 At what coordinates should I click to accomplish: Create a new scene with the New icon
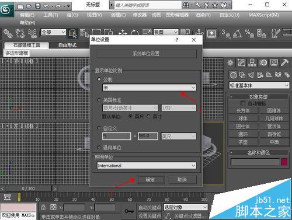pos(20,6)
